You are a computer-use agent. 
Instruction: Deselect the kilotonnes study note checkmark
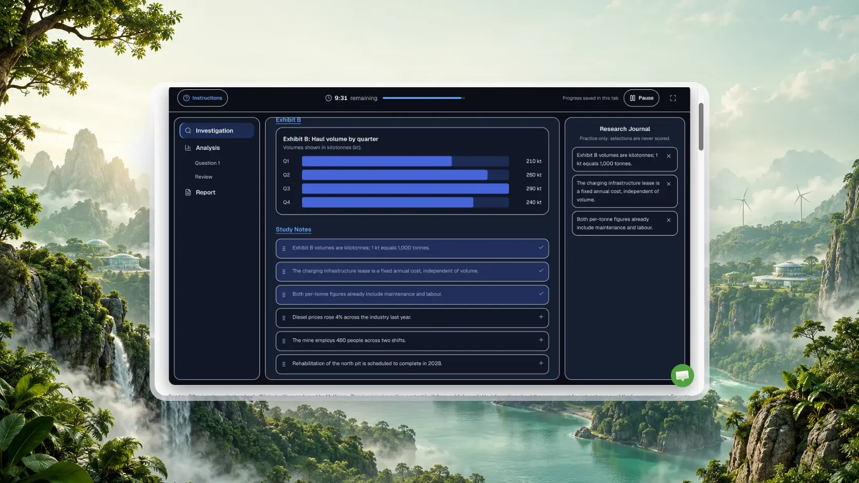point(541,247)
